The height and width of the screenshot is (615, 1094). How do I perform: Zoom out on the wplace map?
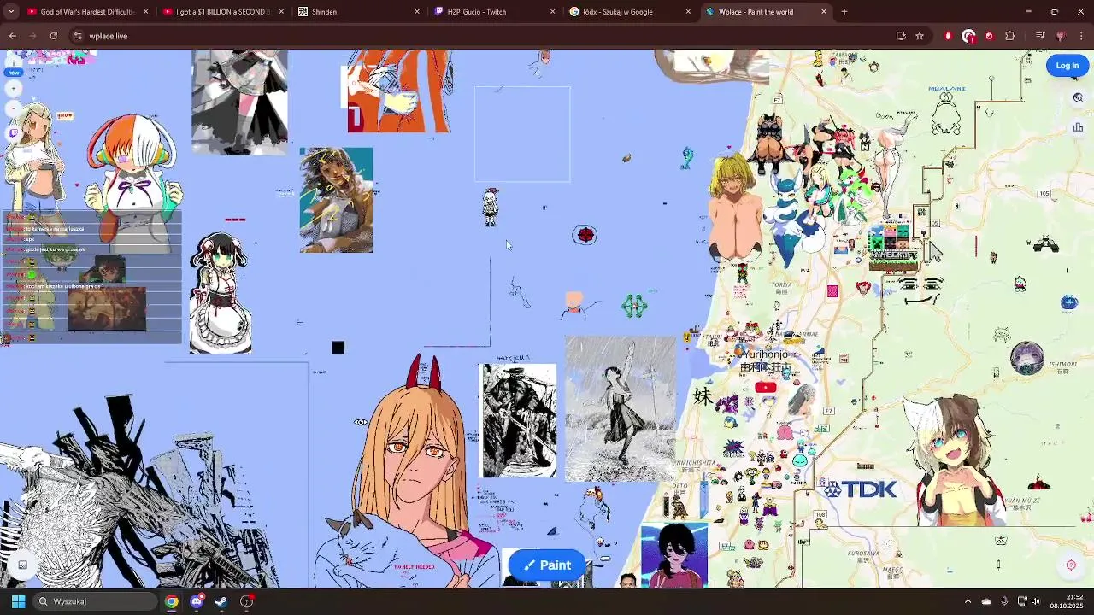(13, 108)
